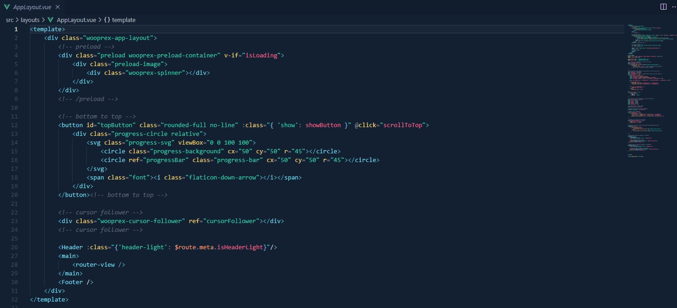The width and height of the screenshot is (677, 308).
Task: Open the More Actions ellipsis menu
Action: pyautogui.click(x=674, y=6)
